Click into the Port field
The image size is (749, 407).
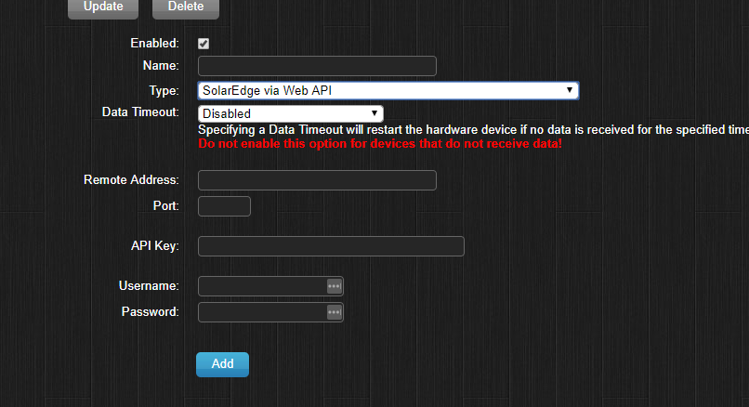pyautogui.click(x=224, y=206)
